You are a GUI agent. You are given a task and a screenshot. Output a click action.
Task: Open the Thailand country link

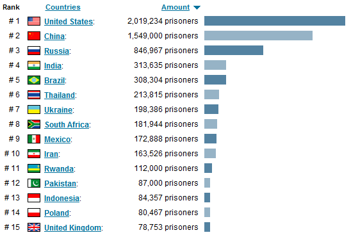(x=60, y=95)
